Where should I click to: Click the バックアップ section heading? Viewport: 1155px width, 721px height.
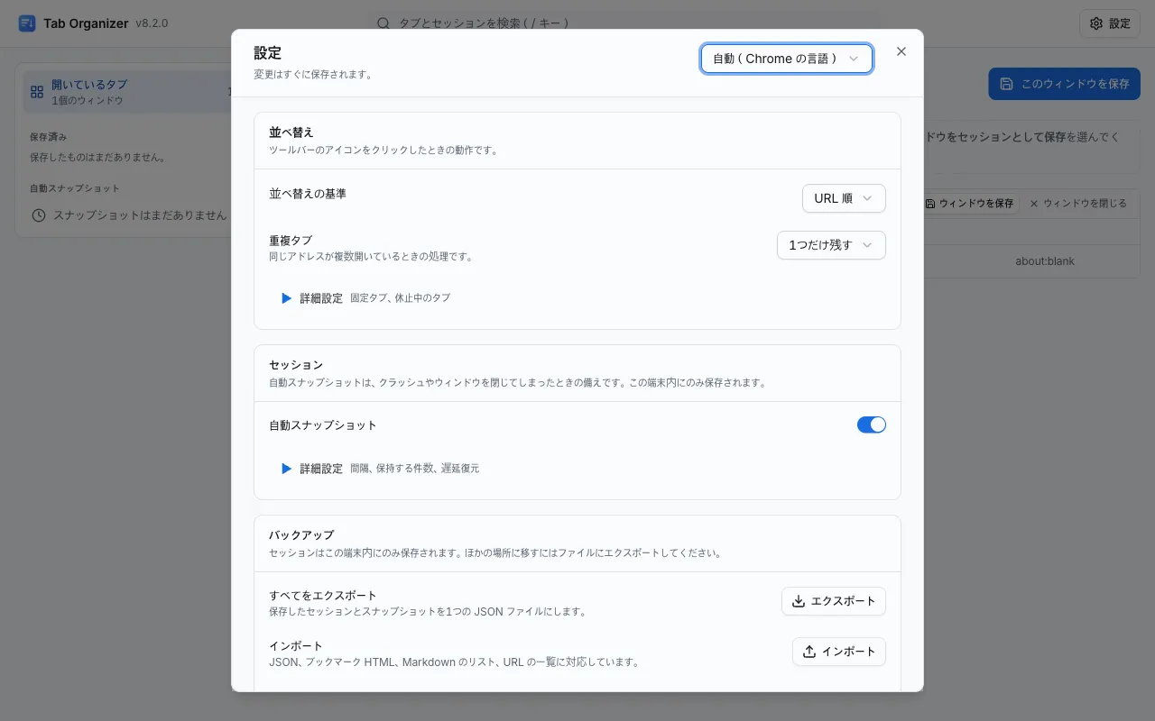[x=301, y=535]
